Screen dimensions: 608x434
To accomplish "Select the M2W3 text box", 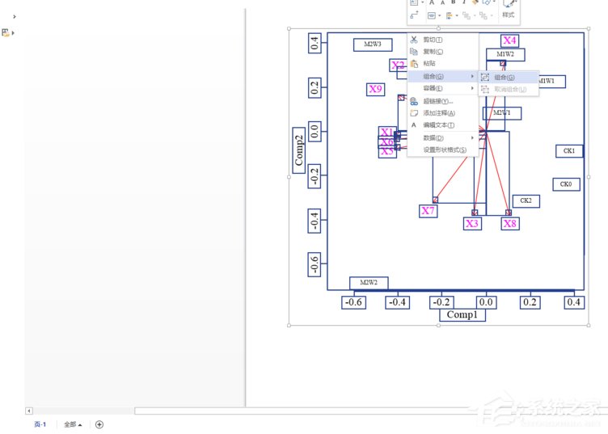I will click(x=373, y=44).
